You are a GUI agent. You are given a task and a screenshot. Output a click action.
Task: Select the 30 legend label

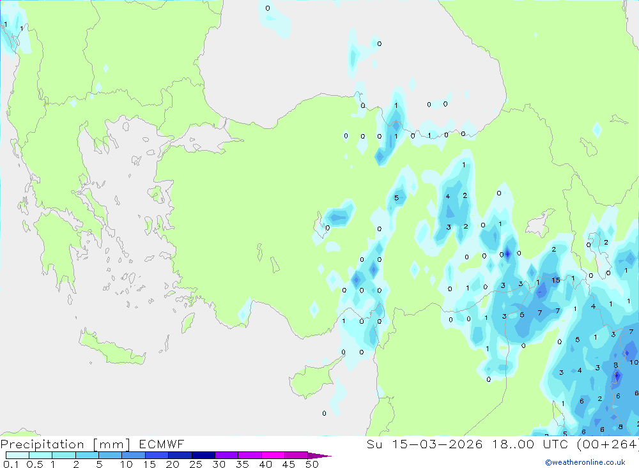pyautogui.click(x=219, y=464)
